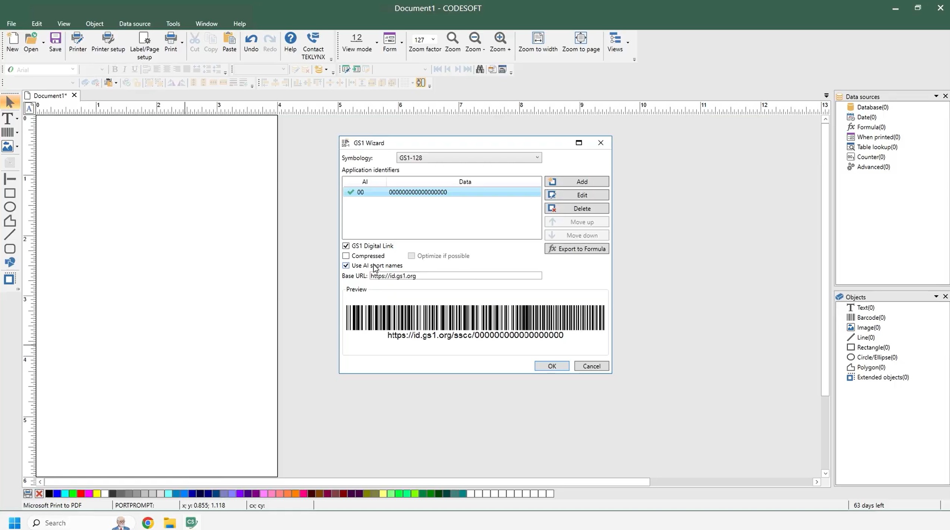Viewport: 950px width, 530px height.
Task: Open the Tools menu
Action: 173,24
